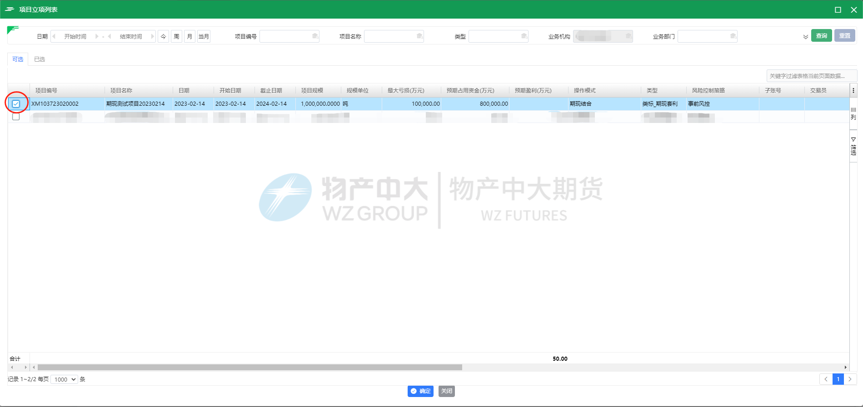Image resolution: width=863 pixels, height=407 pixels.
Task: Click the 50.00 total value
Action: [x=560, y=358]
